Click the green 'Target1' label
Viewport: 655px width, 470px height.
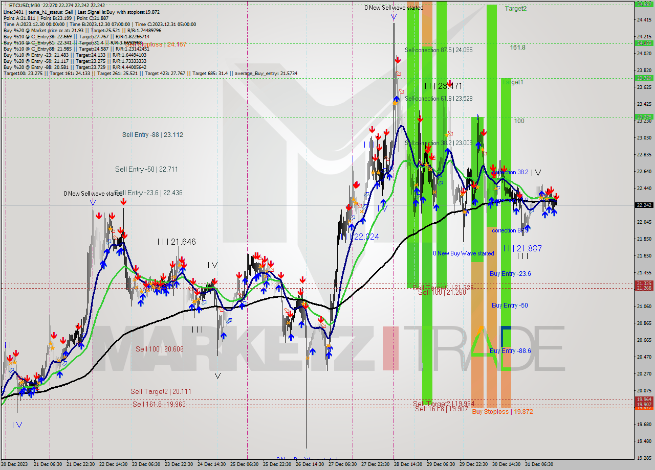(x=512, y=82)
